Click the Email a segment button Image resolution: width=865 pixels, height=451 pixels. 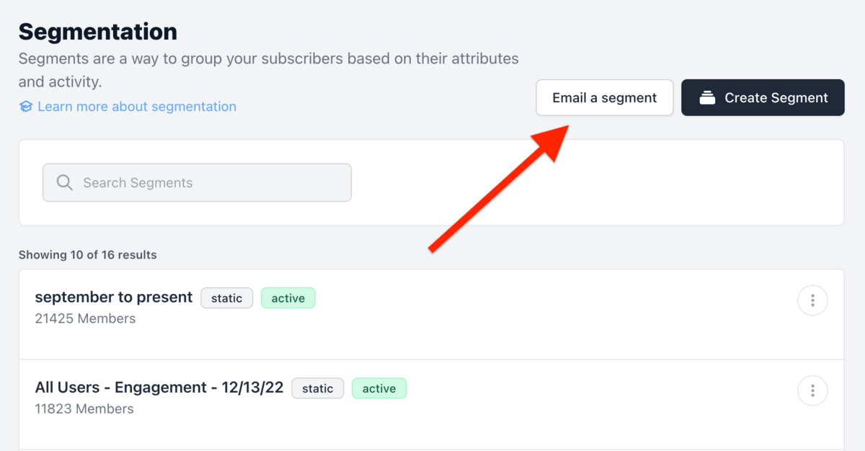[605, 98]
